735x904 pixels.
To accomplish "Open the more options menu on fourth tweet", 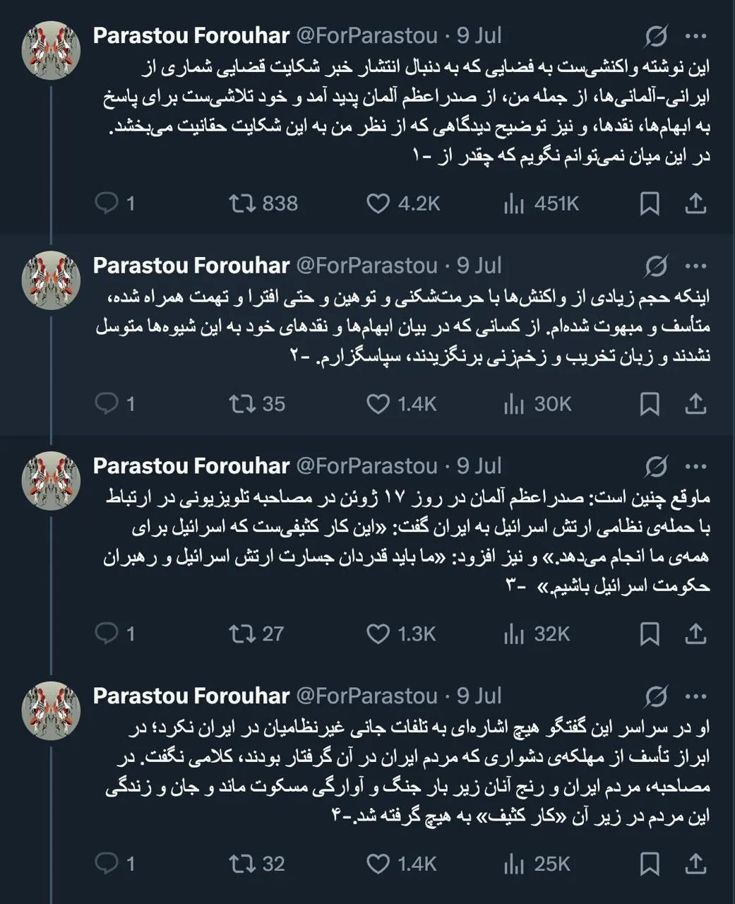I will 697,696.
